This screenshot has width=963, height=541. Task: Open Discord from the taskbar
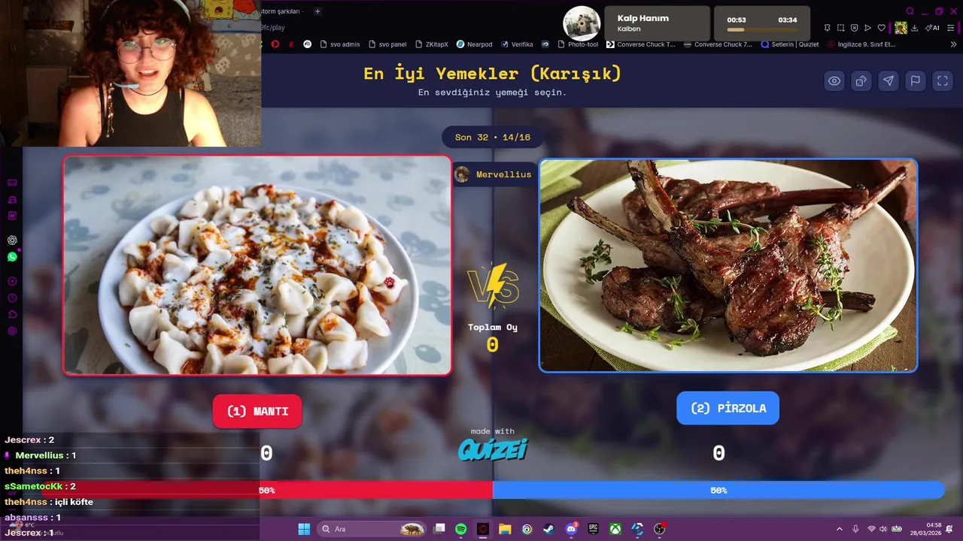click(x=571, y=529)
